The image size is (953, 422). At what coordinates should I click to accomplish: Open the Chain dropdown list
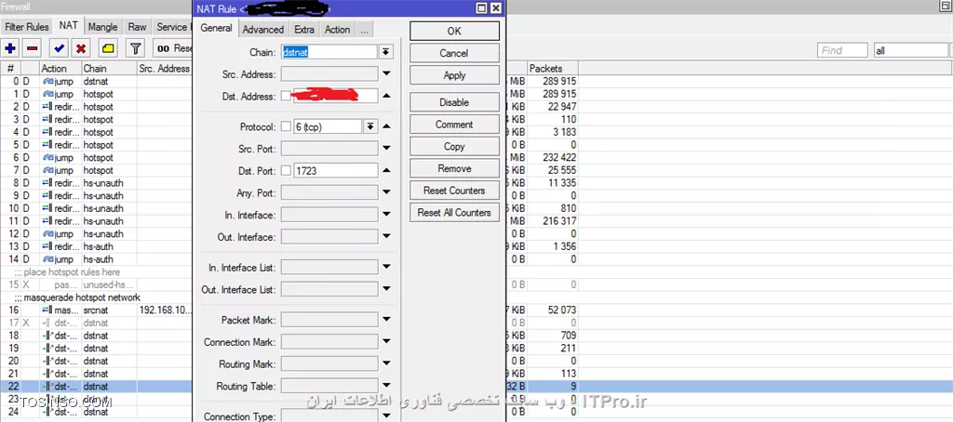click(x=386, y=52)
